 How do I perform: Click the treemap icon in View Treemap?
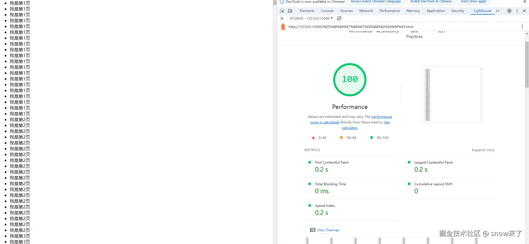point(313,230)
